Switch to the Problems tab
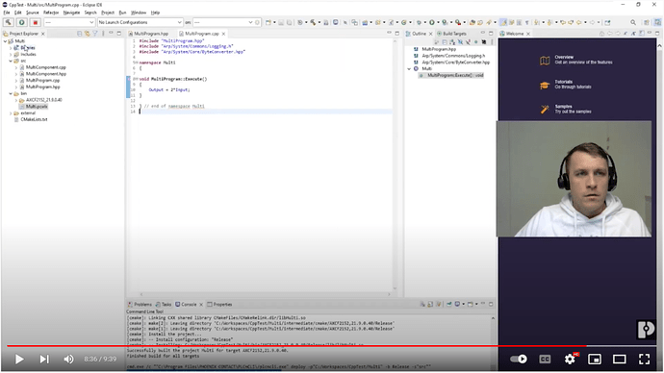Image resolution: width=664 pixels, height=373 pixels. coord(140,305)
